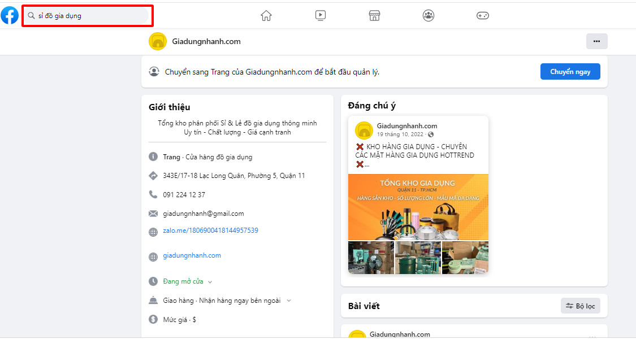Viewport: 636px width, 339px height.
Task: Open the green pots photo thumbnail
Action: [x=418, y=258]
